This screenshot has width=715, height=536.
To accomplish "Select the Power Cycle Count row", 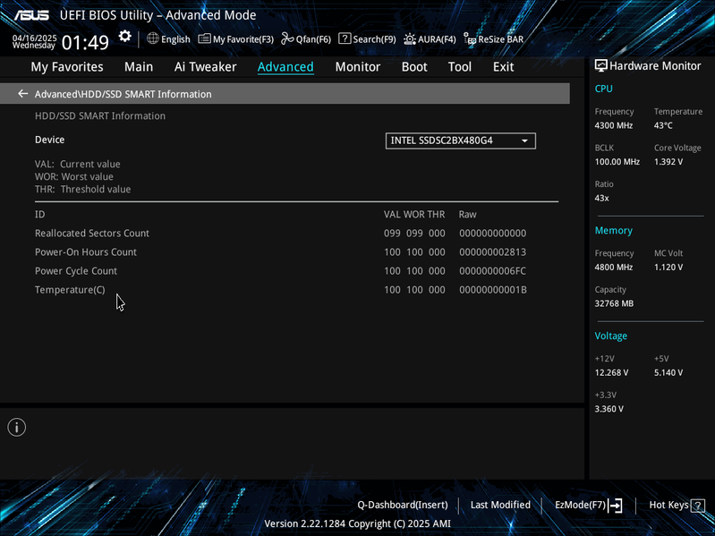I will pyautogui.click(x=296, y=271).
